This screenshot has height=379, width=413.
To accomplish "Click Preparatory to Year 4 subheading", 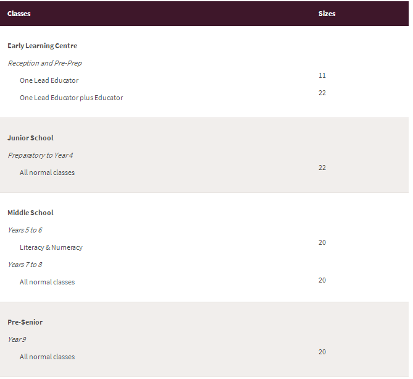I will point(40,155).
